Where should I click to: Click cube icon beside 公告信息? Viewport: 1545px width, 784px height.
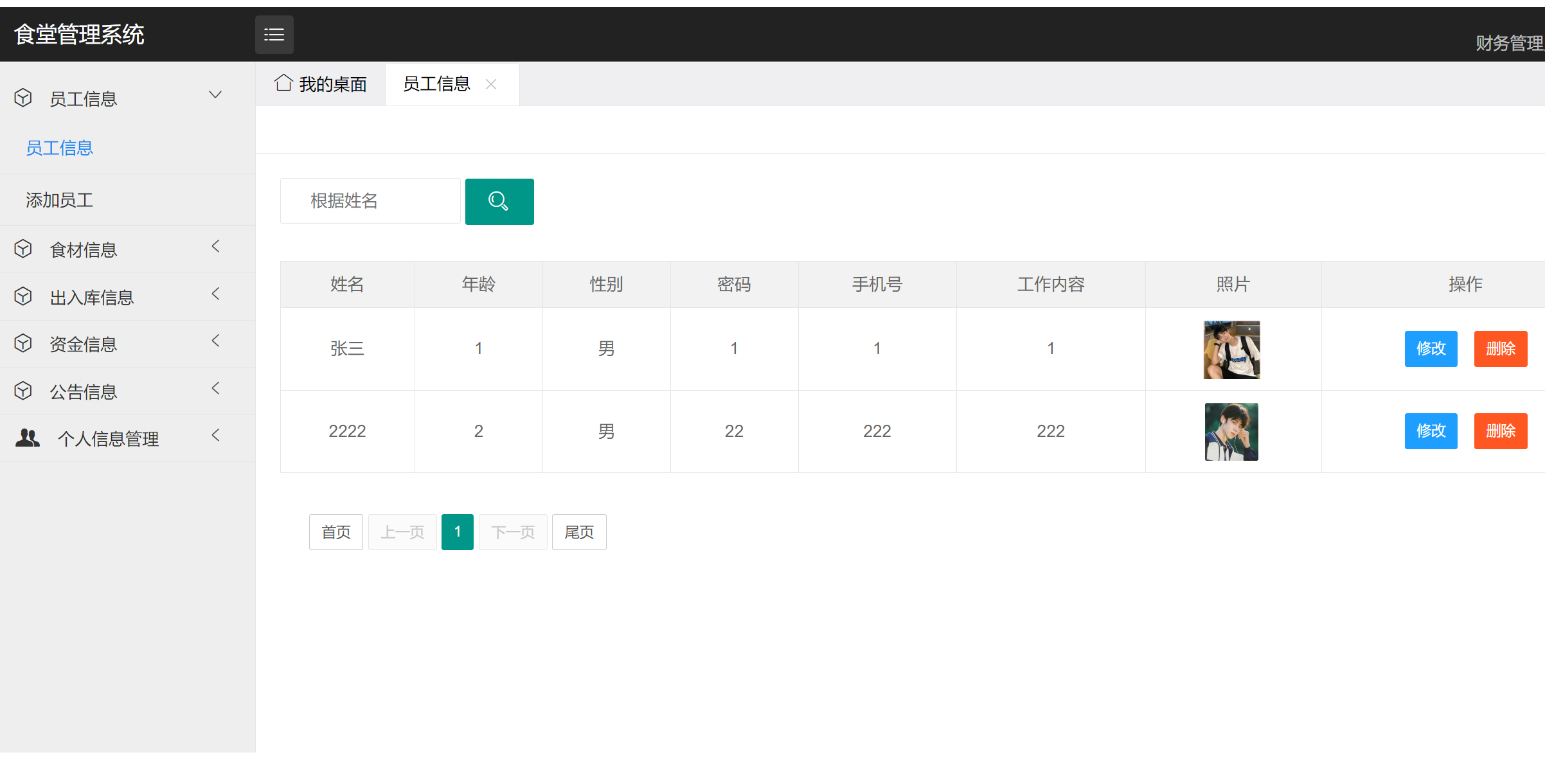(23, 391)
